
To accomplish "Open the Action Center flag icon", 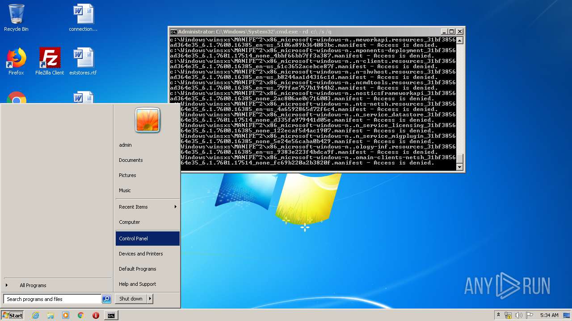I will point(530,315).
